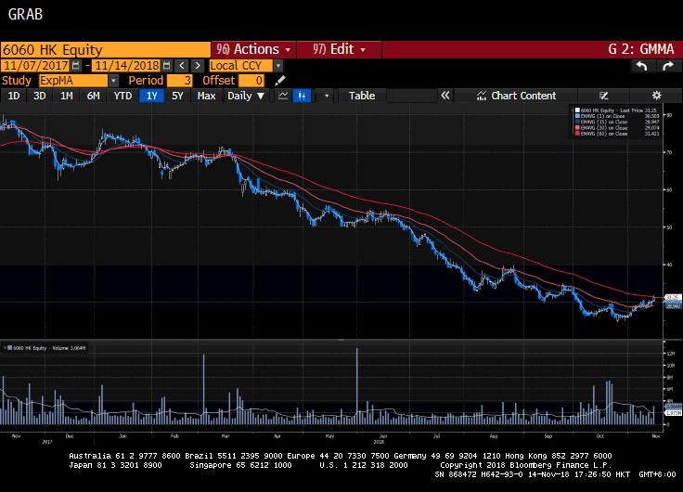Click white swatch for 6060 HK Equity legend
Viewport: 683px width, 492px height.
(x=577, y=110)
